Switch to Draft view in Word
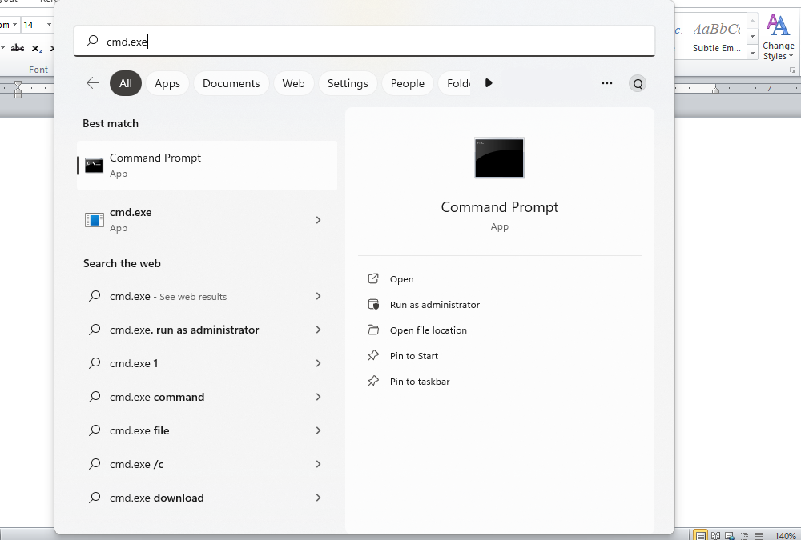801x540 pixels. [759, 535]
